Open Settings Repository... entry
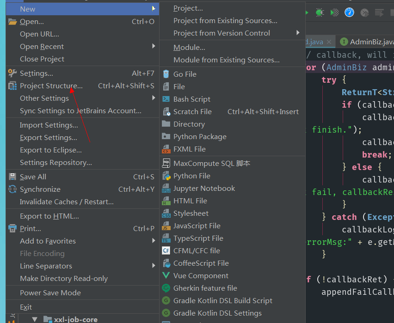 82,163
